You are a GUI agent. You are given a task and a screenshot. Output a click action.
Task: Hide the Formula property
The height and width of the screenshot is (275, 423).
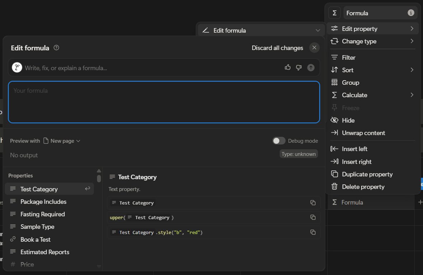(348, 120)
